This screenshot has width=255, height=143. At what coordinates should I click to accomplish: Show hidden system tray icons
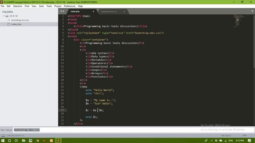pyautogui.click(x=212, y=141)
